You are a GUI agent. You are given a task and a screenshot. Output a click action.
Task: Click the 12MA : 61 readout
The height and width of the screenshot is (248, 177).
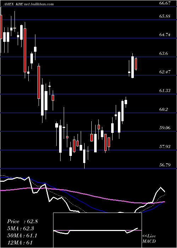20,243
